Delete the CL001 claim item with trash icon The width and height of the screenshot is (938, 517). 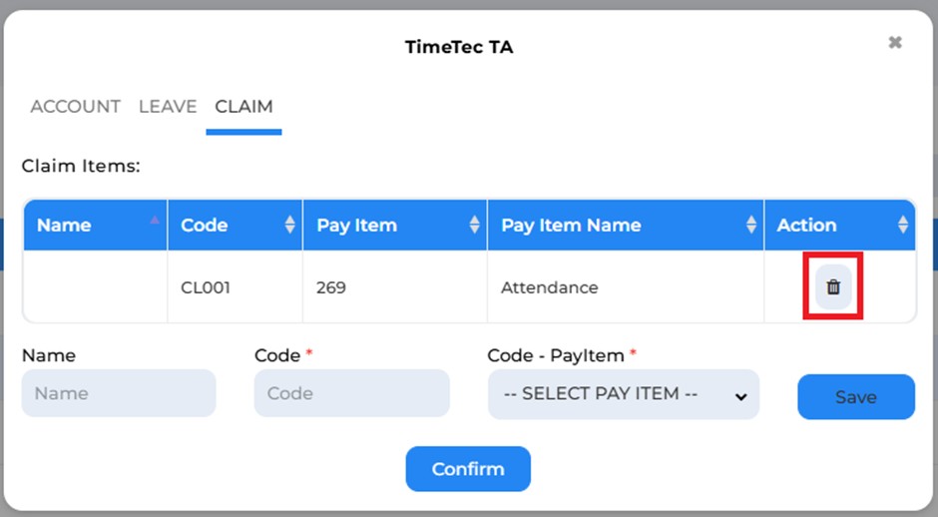(833, 286)
